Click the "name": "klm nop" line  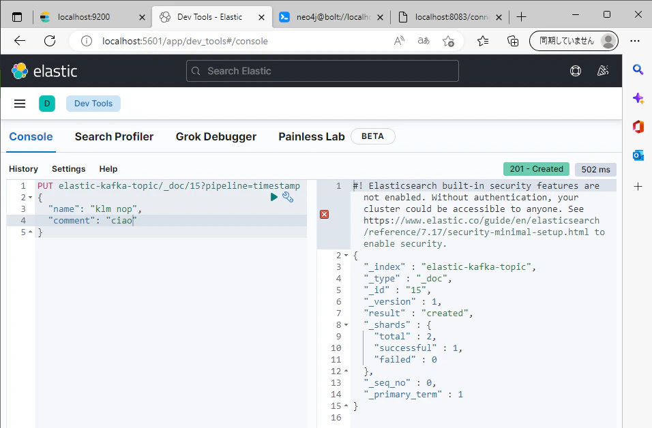[95, 209]
